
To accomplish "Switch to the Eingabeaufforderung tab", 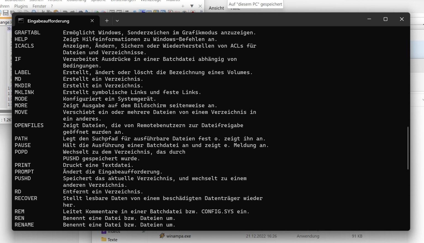I will (48, 21).
